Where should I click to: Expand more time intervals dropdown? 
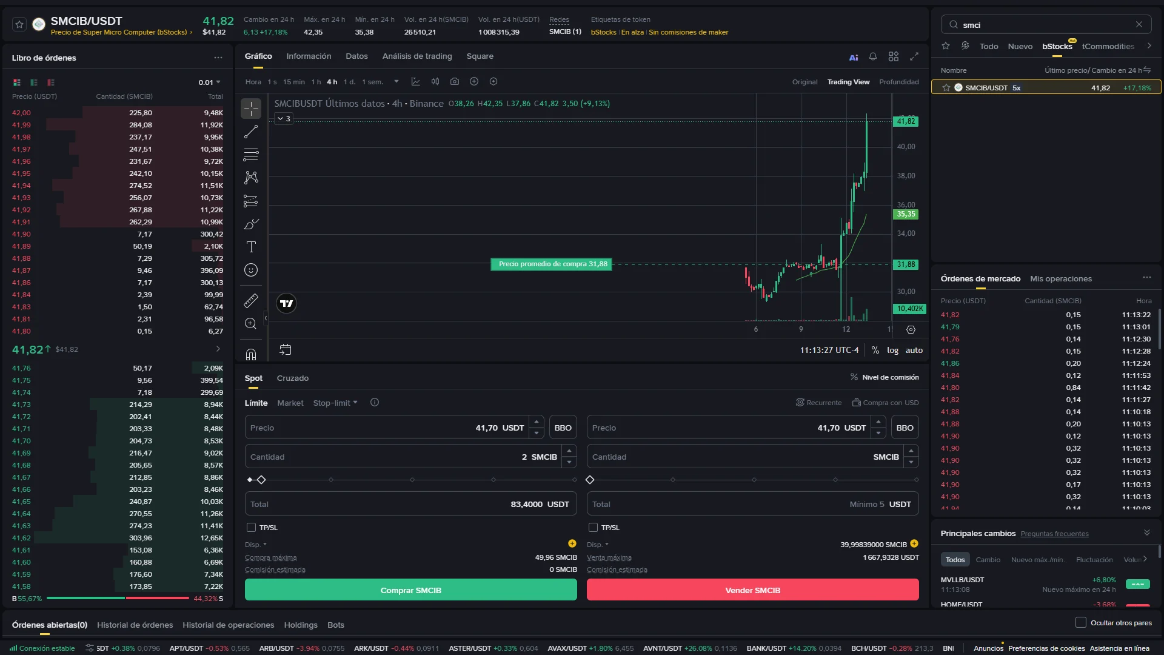396,81
